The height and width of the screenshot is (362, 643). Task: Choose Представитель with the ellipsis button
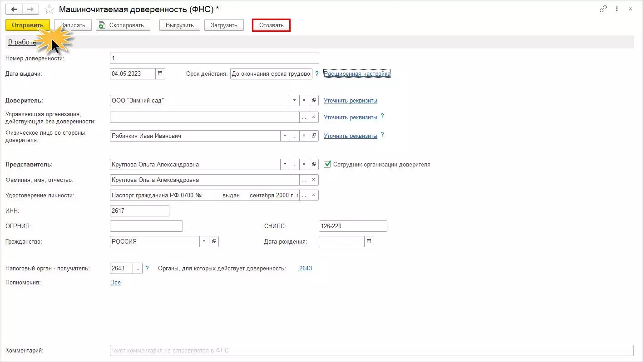tap(295, 164)
